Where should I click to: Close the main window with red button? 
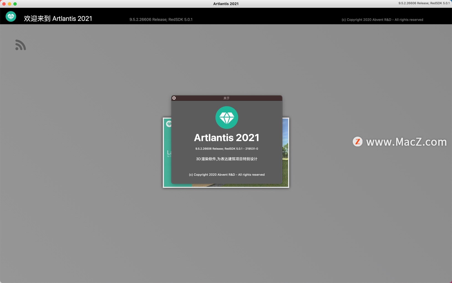(x=4, y=4)
